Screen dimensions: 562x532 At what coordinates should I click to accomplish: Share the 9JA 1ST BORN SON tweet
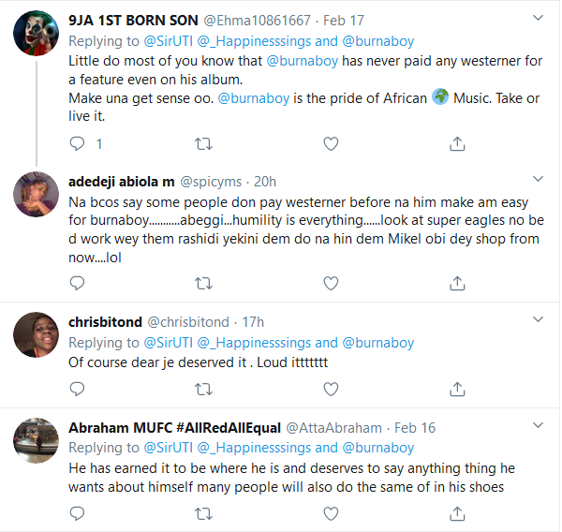tap(457, 144)
